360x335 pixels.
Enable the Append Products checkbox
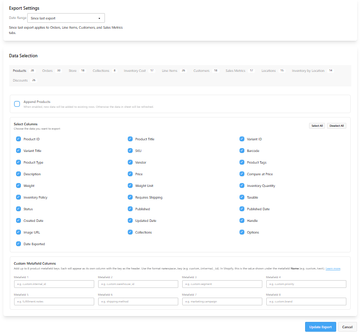pos(17,104)
